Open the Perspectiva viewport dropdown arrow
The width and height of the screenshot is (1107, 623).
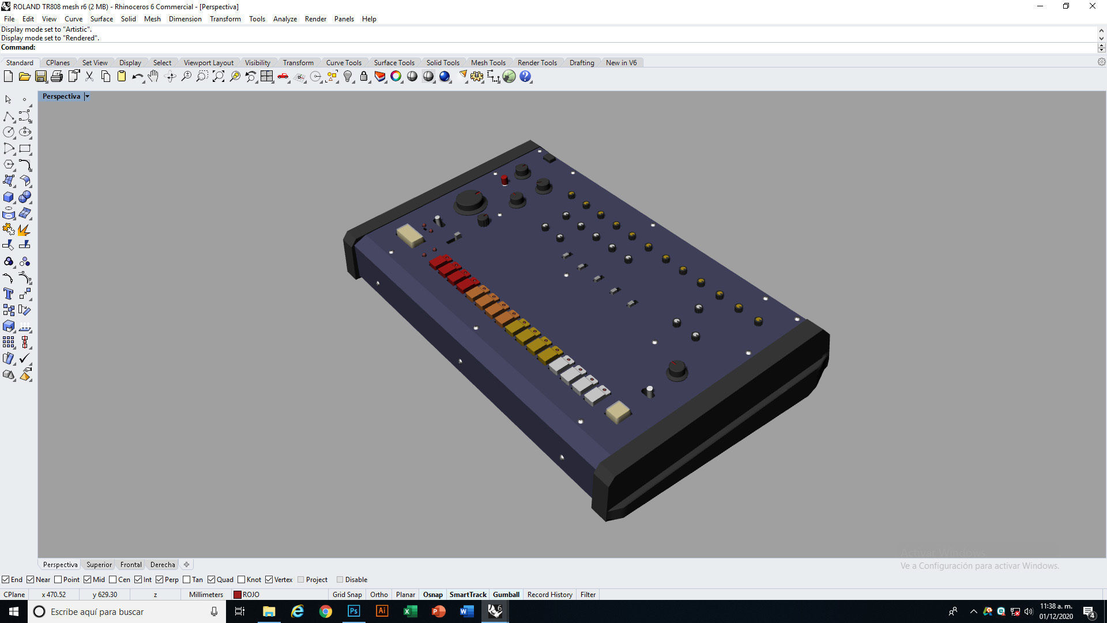(87, 96)
